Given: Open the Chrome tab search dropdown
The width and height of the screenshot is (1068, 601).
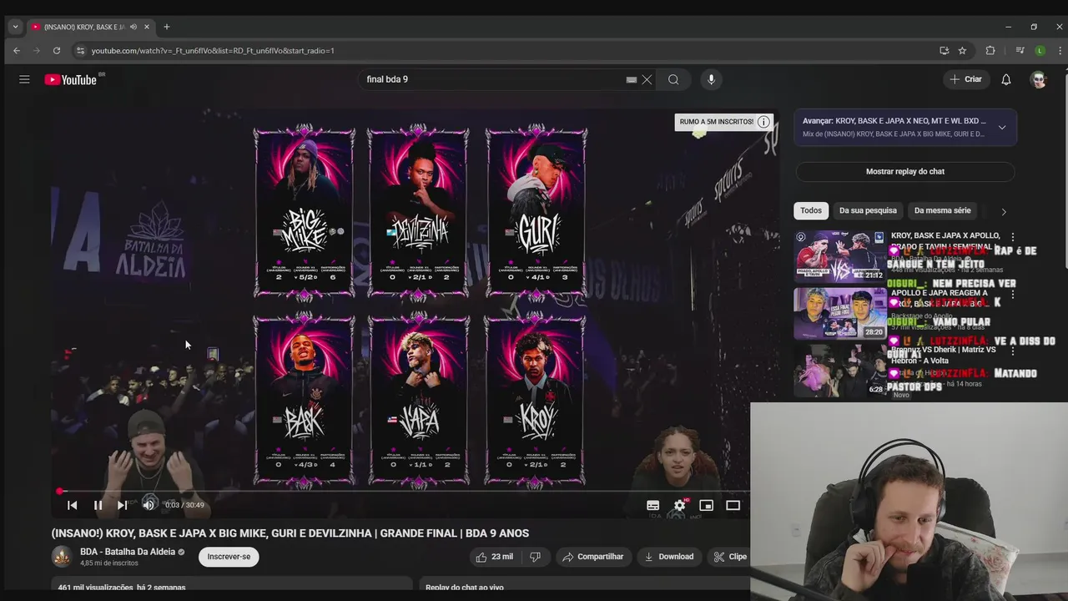Looking at the screenshot, I should [x=15, y=27].
